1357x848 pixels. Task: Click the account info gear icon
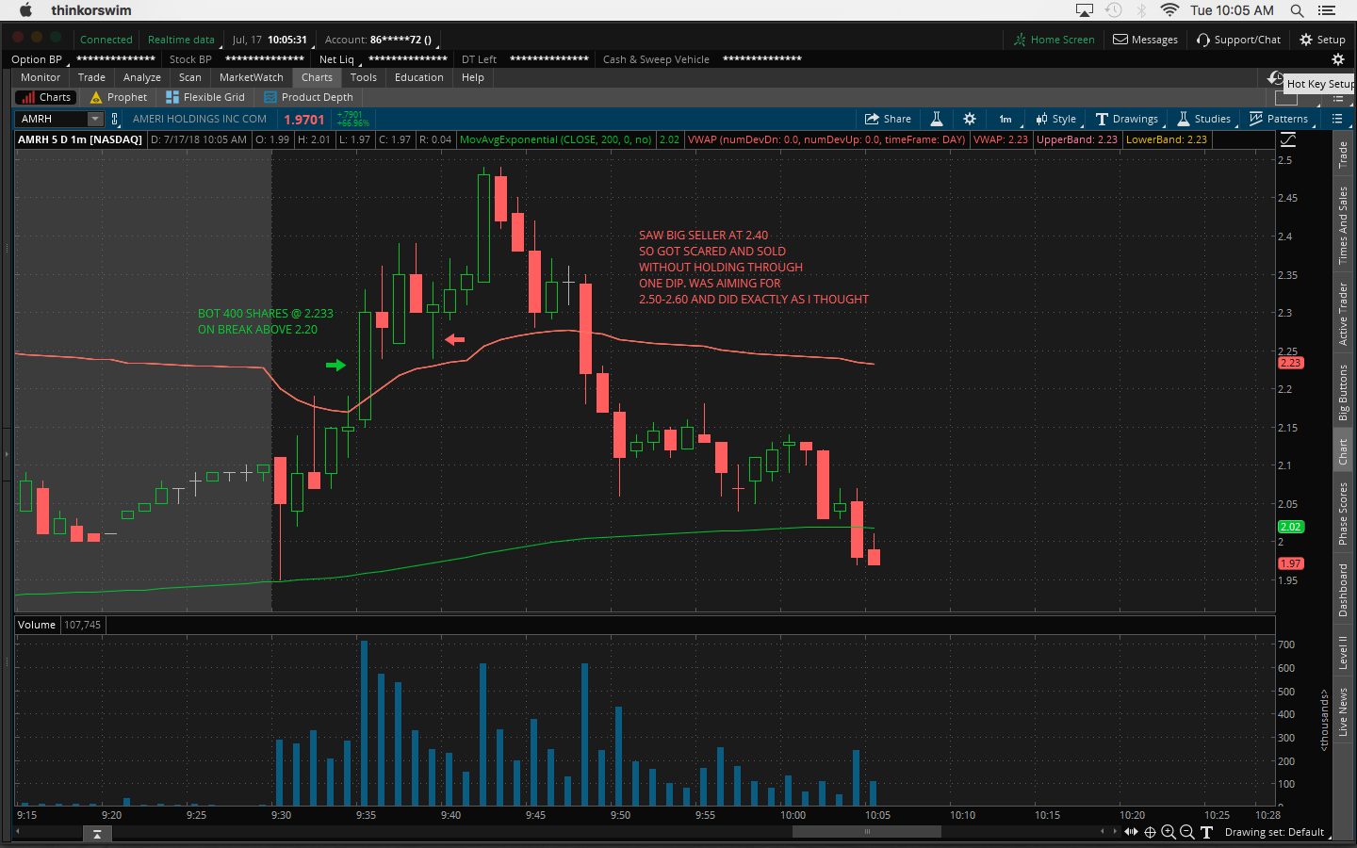coord(1337,59)
